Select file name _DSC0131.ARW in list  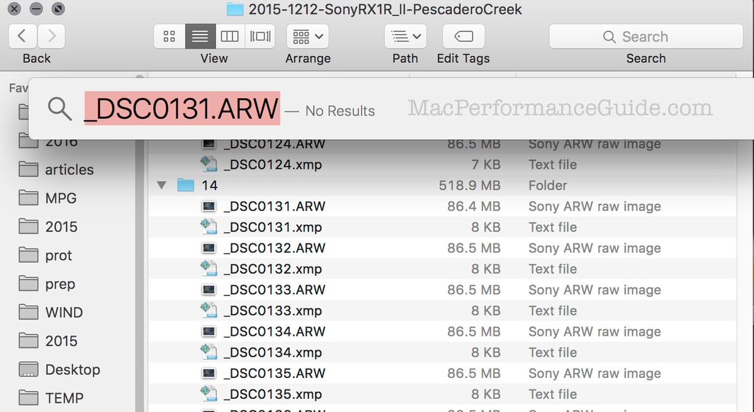pyautogui.click(x=275, y=206)
